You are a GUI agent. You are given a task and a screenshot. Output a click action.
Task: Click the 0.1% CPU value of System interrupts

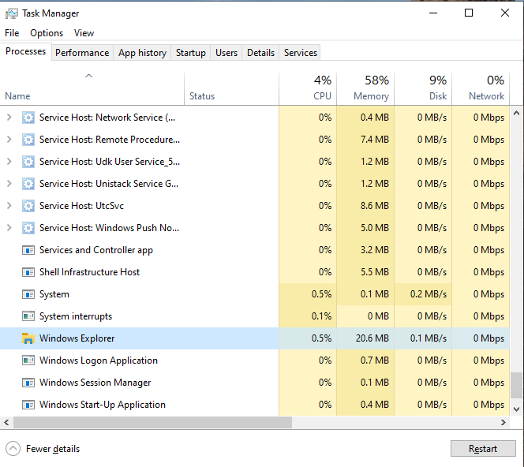tap(321, 316)
